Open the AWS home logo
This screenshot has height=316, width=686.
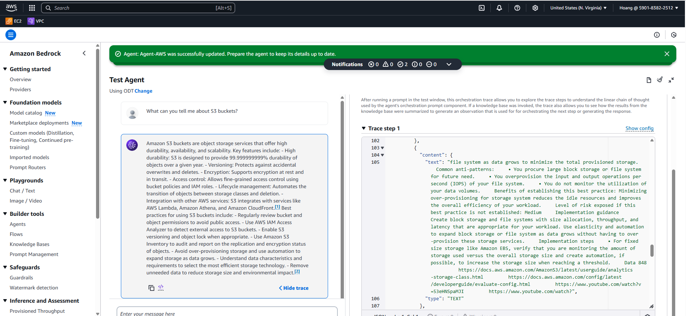click(x=11, y=8)
